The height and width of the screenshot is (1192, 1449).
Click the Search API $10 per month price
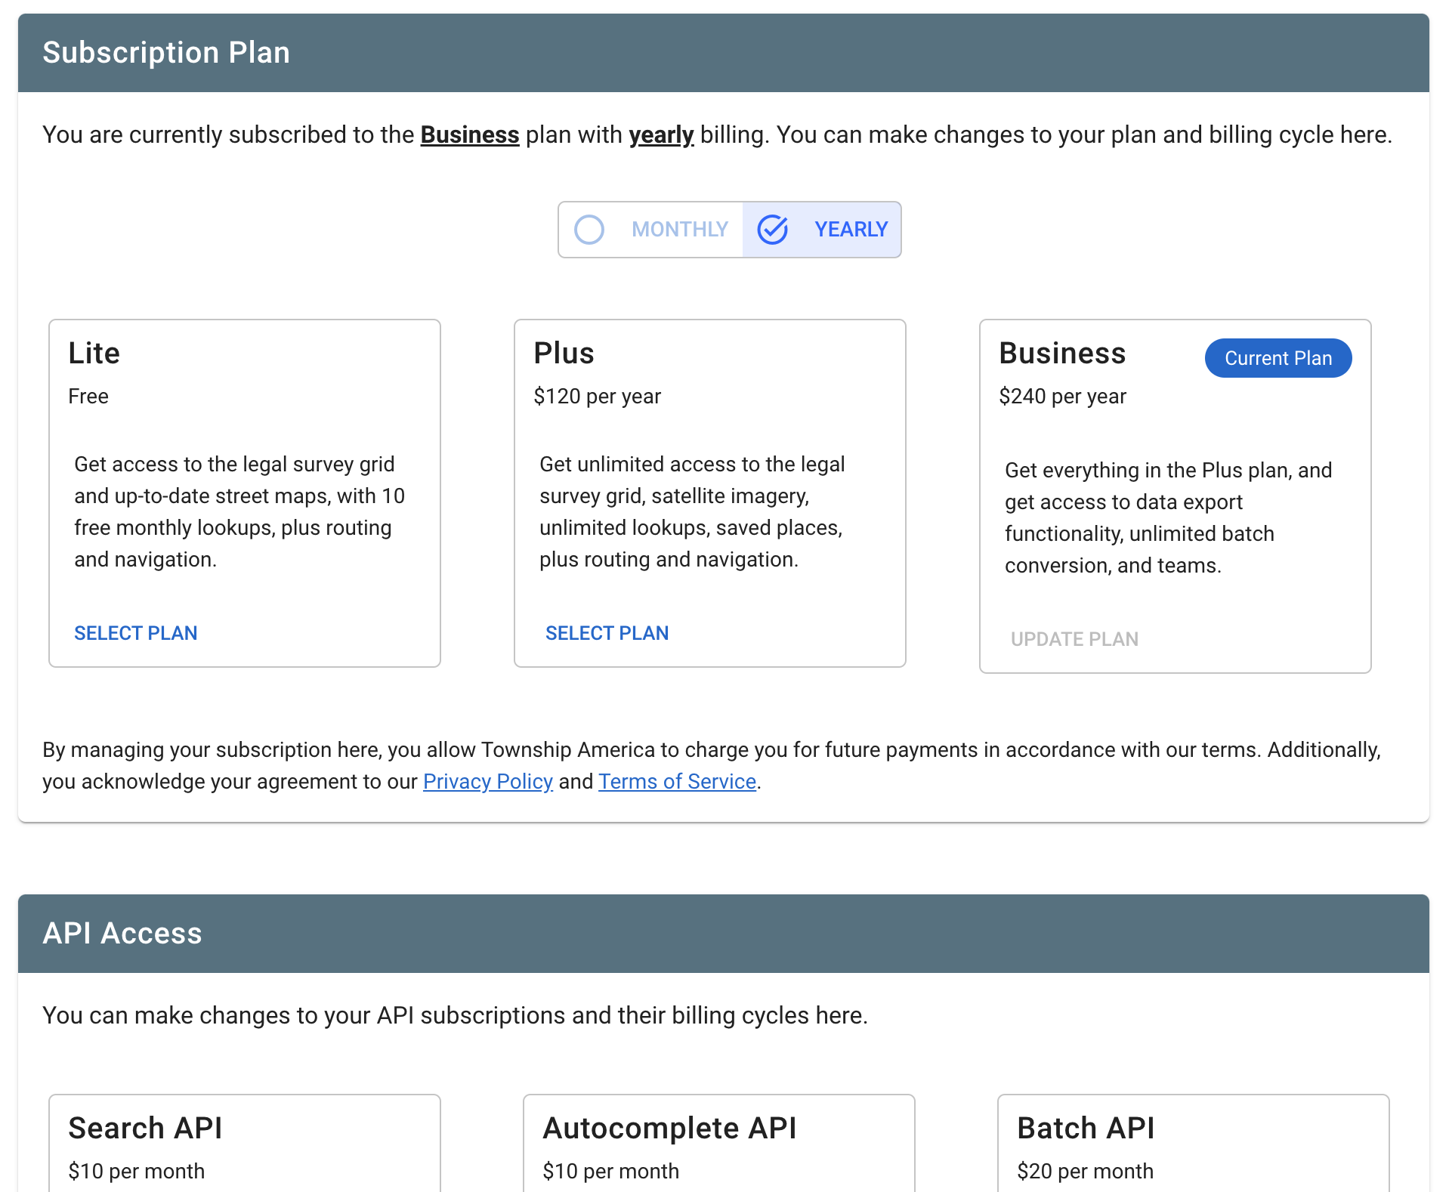coord(137,1172)
